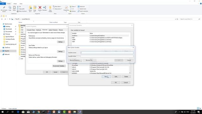This screenshot has height=114, width=202.
Task: Select Downloads in navigation pane
Action: pyautogui.click(x=9, y=29)
